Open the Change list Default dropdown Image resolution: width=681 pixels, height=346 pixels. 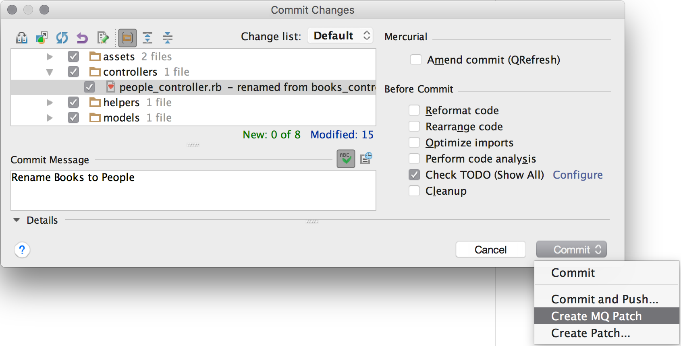pyautogui.click(x=340, y=35)
